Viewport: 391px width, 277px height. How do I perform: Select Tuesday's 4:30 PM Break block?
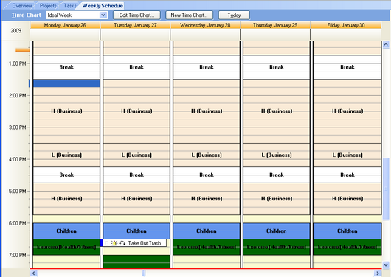[136, 175]
